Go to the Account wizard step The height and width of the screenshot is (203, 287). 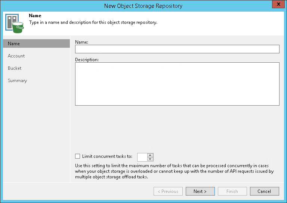[x=16, y=56]
